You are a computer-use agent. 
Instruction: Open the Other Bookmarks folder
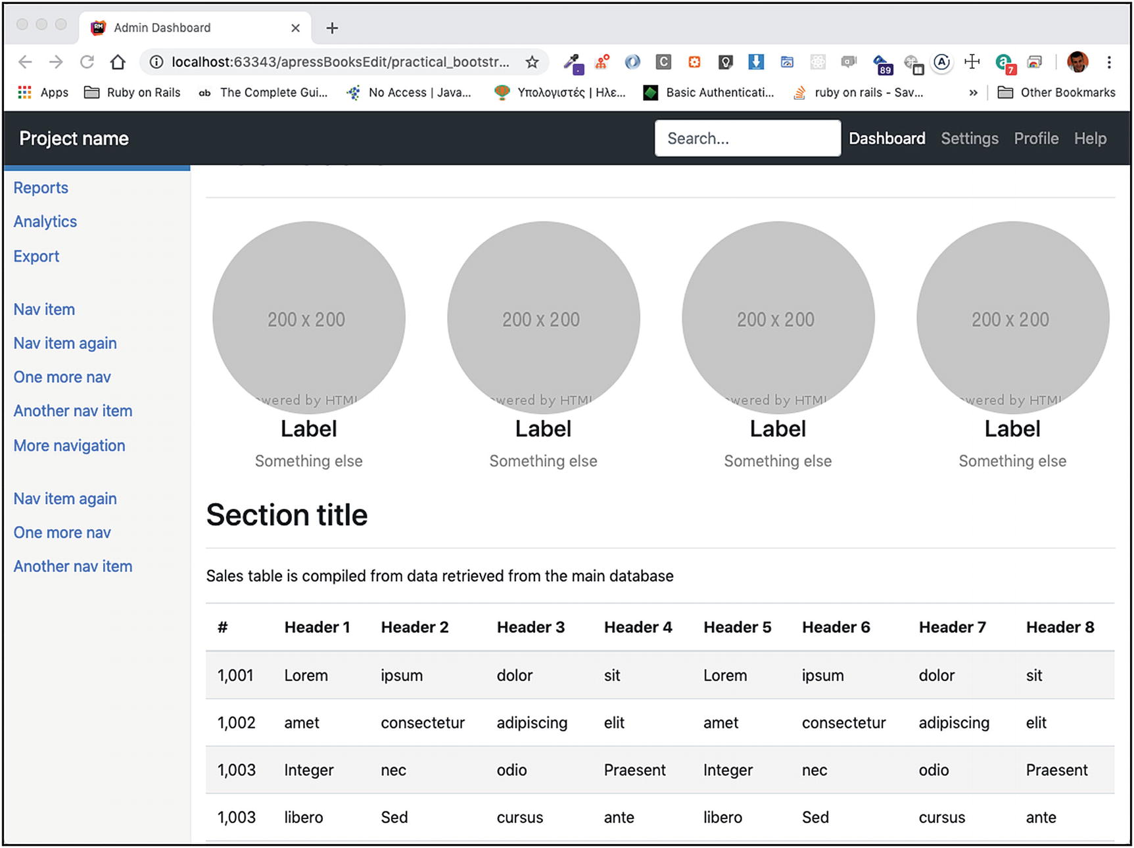click(x=1056, y=93)
